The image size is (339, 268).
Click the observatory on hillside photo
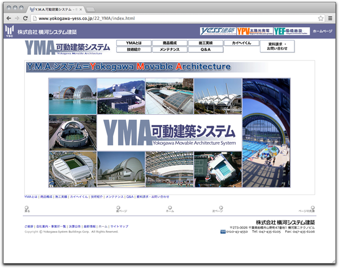coord(121,96)
